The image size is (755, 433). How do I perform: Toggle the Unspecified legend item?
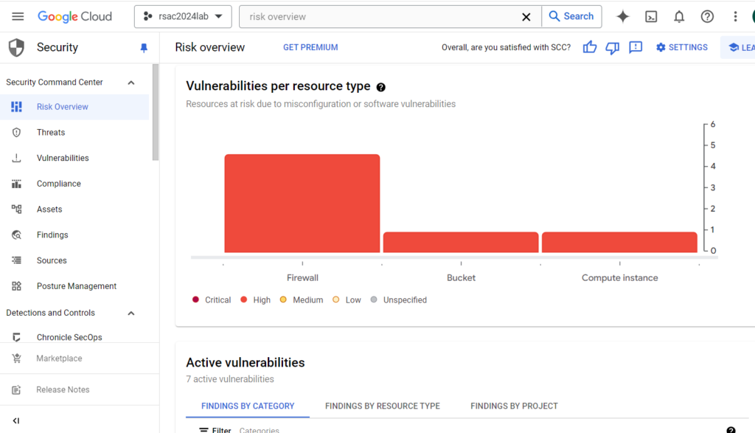[x=399, y=299]
